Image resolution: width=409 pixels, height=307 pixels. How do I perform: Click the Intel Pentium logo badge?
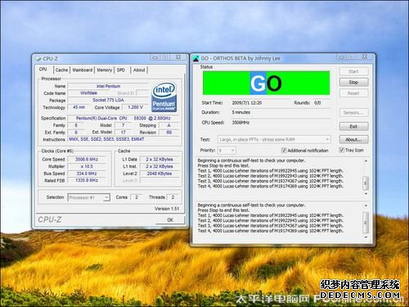pos(164,97)
